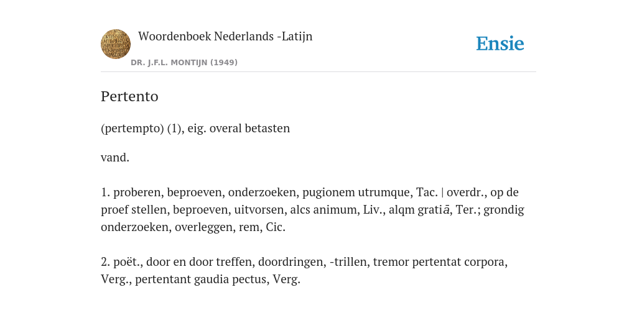This screenshot has height=318, width=637.
Task: Click the line 'onderzoeken, overleggen, rem, Cic.'
Action: [193, 227]
